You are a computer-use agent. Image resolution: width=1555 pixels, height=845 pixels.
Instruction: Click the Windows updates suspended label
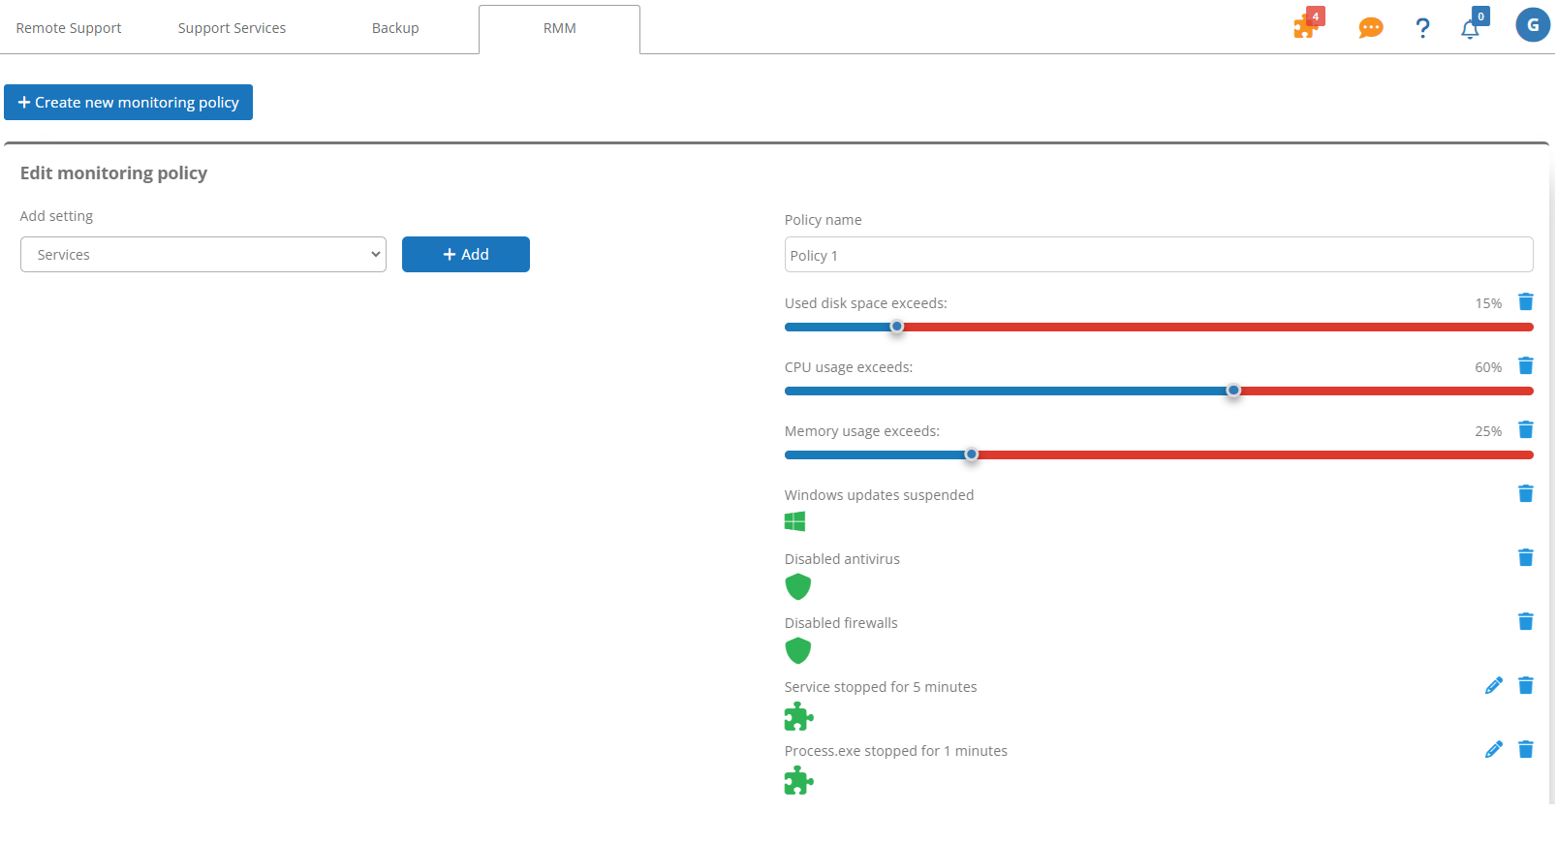[x=879, y=495]
